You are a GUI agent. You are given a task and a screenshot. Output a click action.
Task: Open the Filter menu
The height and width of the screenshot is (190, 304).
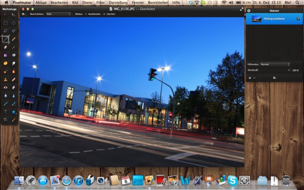point(100,3)
